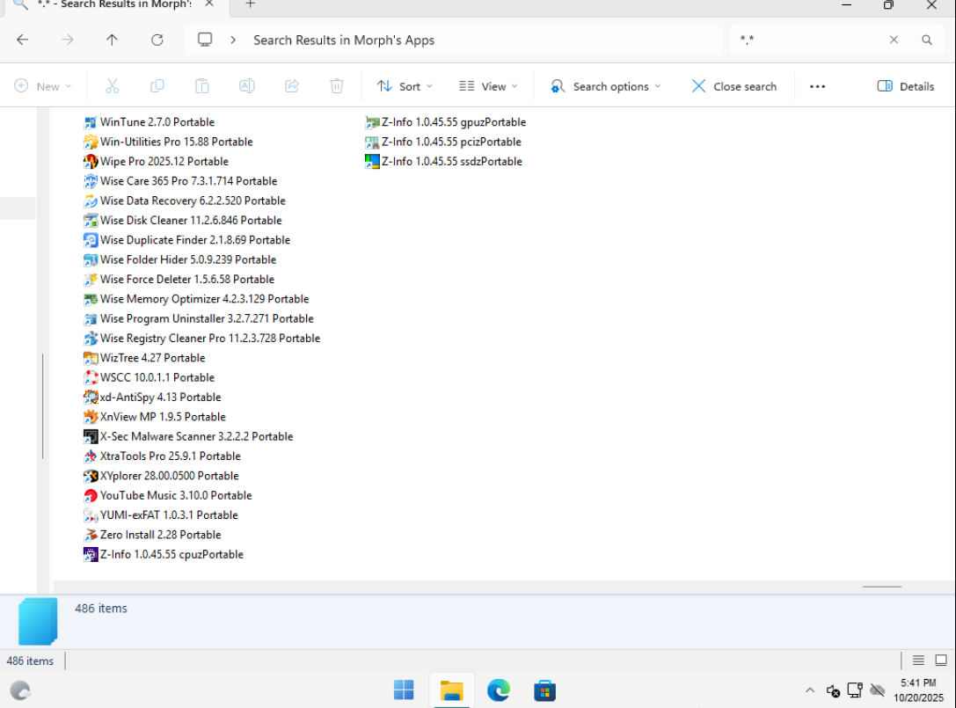The width and height of the screenshot is (956, 708).
Task: Open the View dropdown menu
Action: point(488,86)
